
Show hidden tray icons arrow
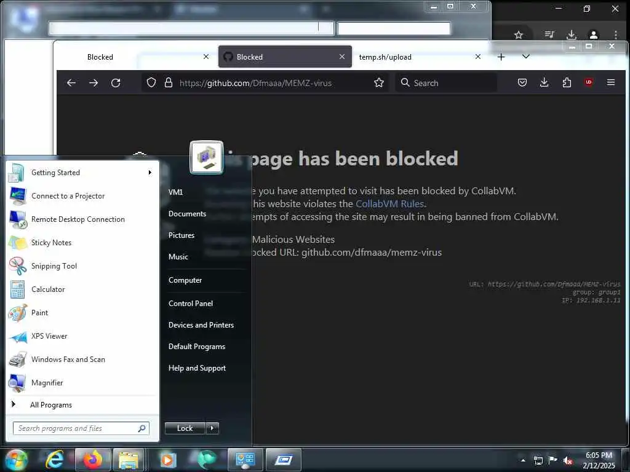[x=523, y=460]
